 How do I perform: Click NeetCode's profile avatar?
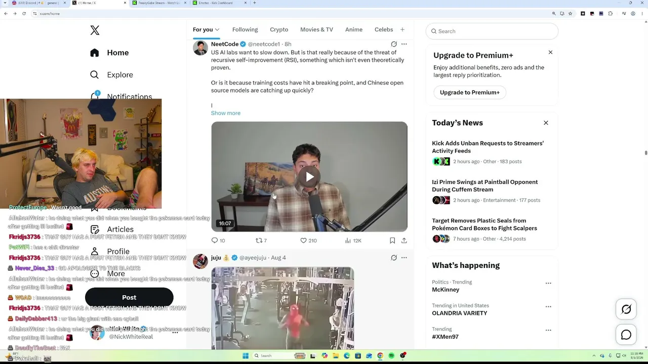tap(200, 48)
